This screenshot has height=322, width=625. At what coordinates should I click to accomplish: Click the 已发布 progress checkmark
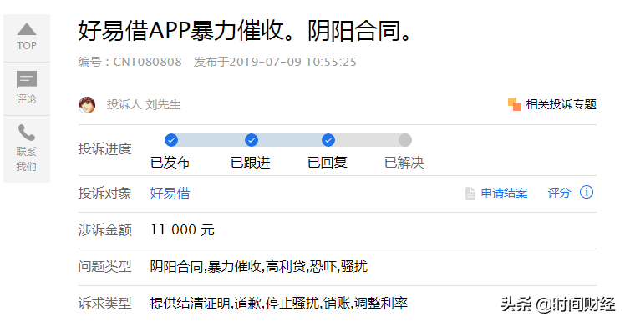click(x=171, y=140)
